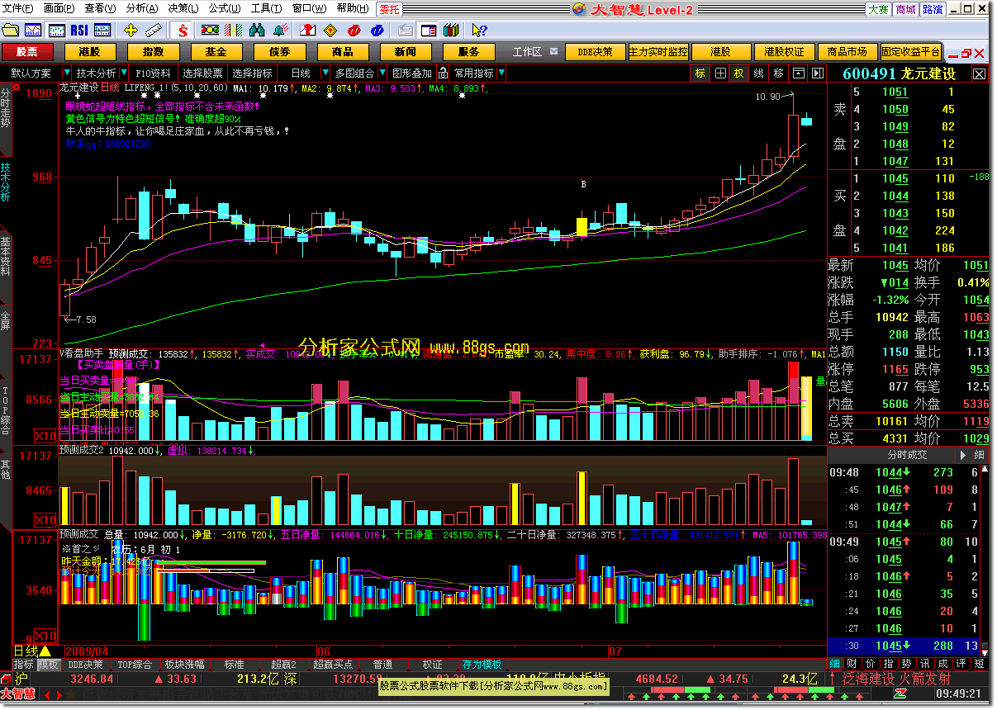This screenshot has width=997, height=710.
Task: Open the 工具(T) menu
Action: [266, 8]
